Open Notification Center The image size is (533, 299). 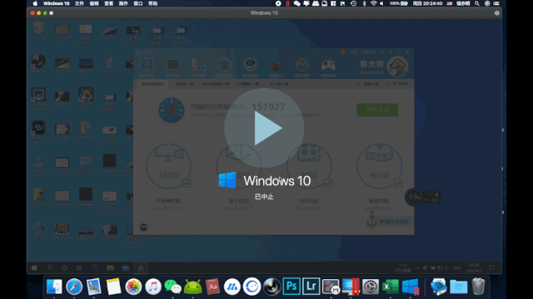point(496,3)
